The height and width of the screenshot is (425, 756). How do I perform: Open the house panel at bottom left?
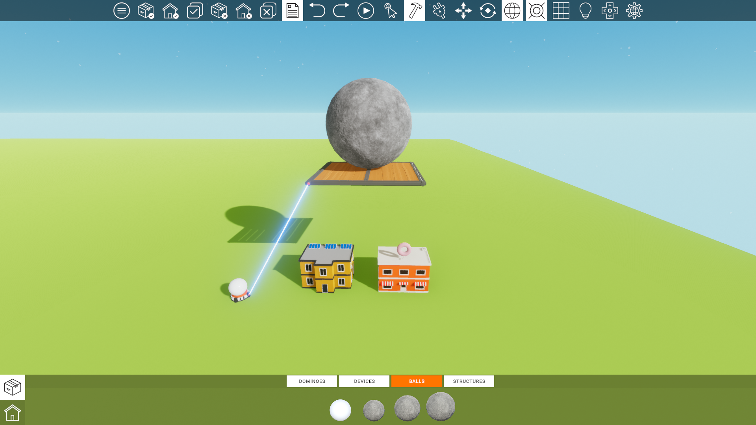click(x=13, y=413)
